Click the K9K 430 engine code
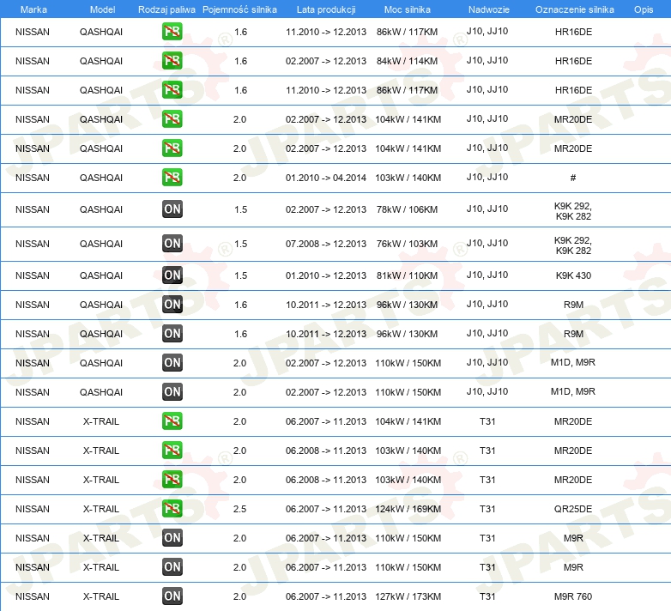671x611 pixels. (x=573, y=275)
